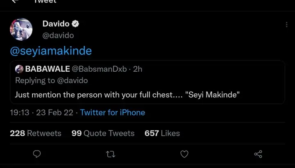Image resolution: width=295 pixels, height=168 pixels.
Task: Click the 19:13 · 23 Feb 22 timestamp
Action: pyautogui.click(x=42, y=112)
